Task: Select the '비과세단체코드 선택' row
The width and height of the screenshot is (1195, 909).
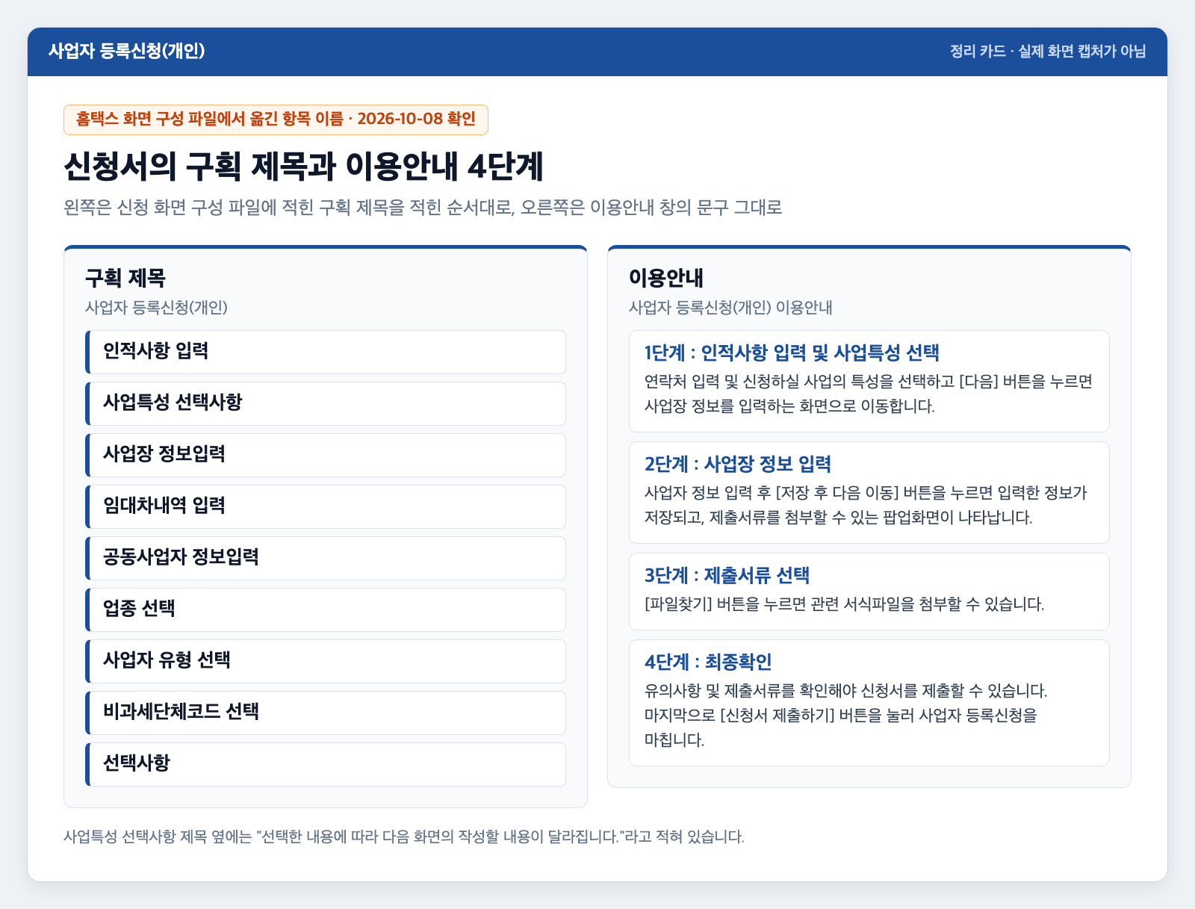Action: 326,713
